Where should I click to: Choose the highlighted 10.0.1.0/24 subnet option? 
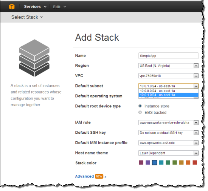click(168, 95)
